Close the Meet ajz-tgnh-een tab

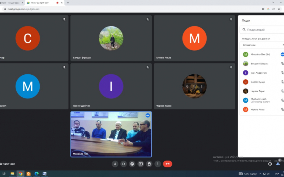62,3
